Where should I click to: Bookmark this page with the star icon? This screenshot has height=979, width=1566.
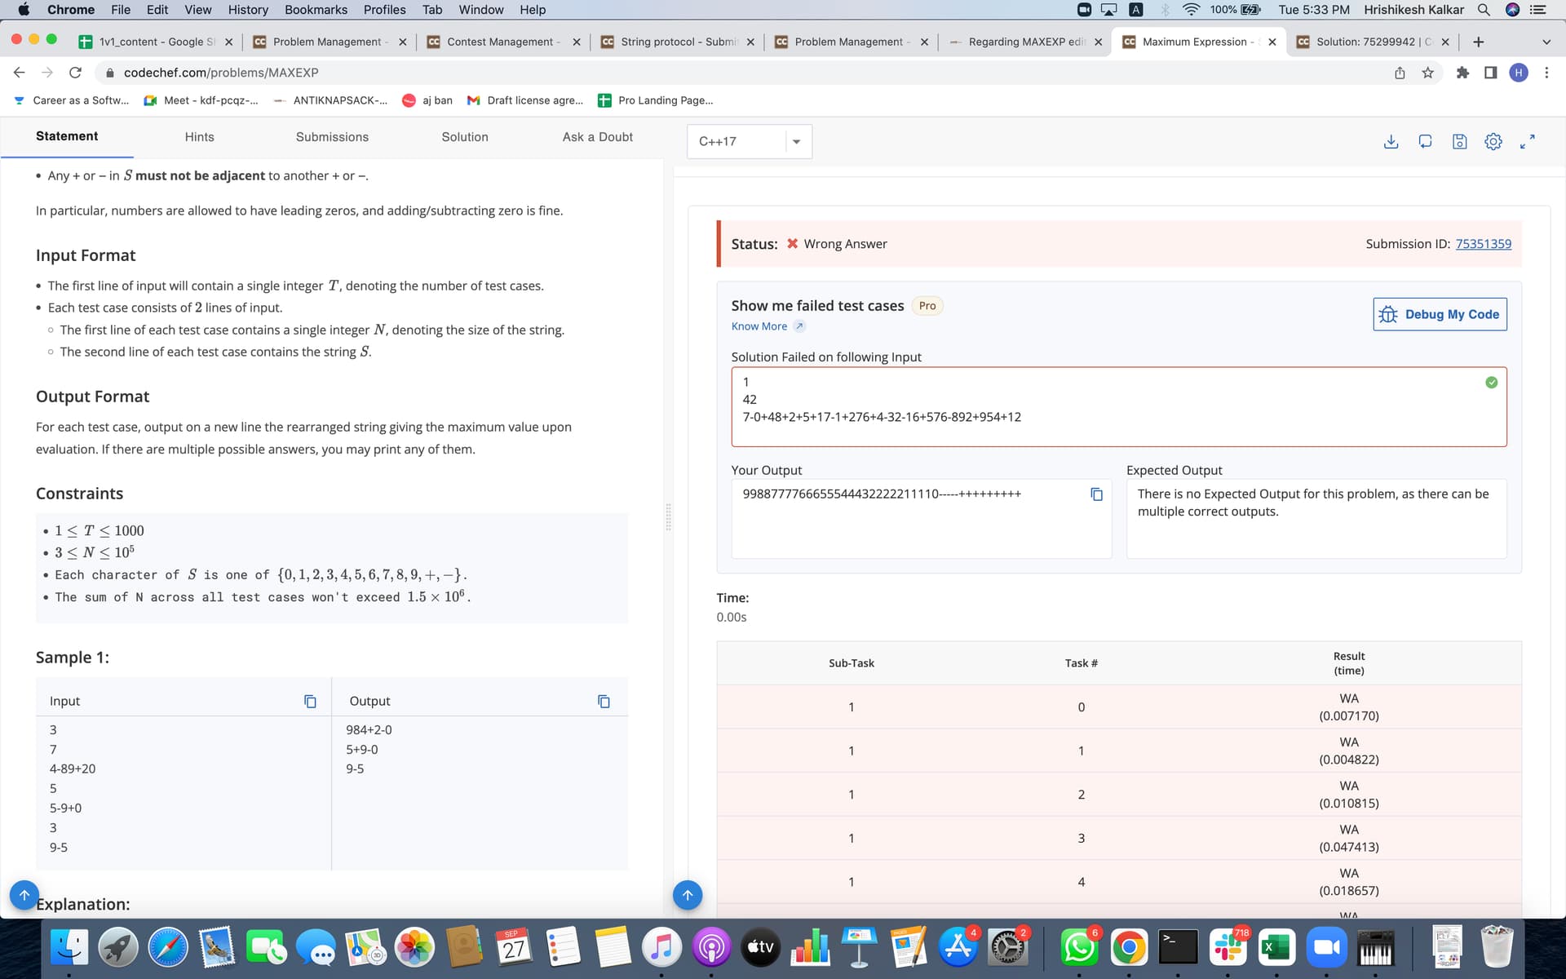pyautogui.click(x=1427, y=73)
